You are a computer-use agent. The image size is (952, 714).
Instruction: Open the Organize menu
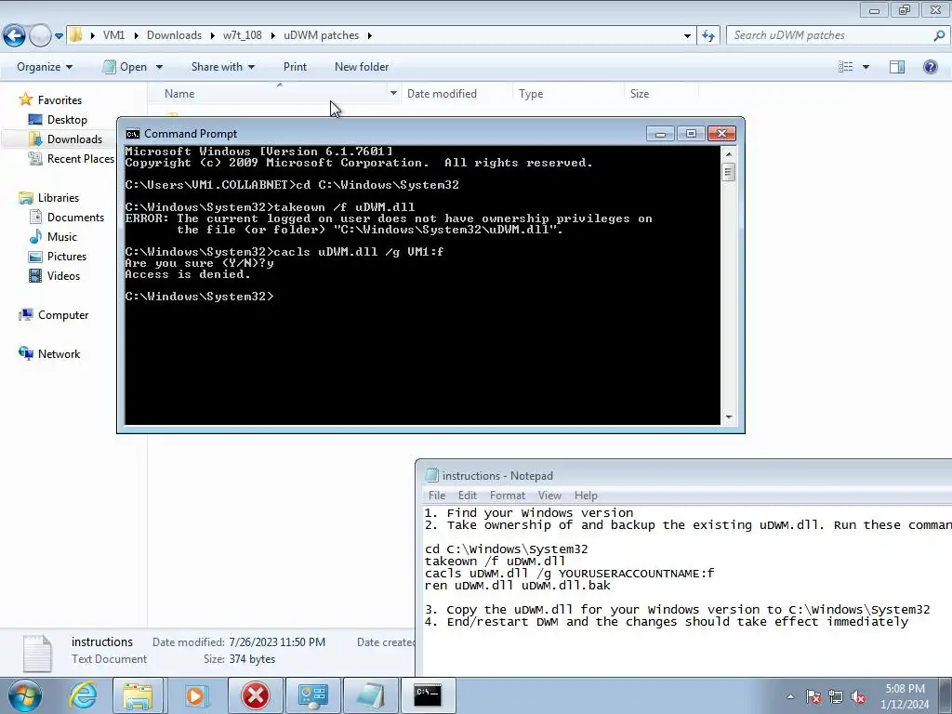(45, 67)
